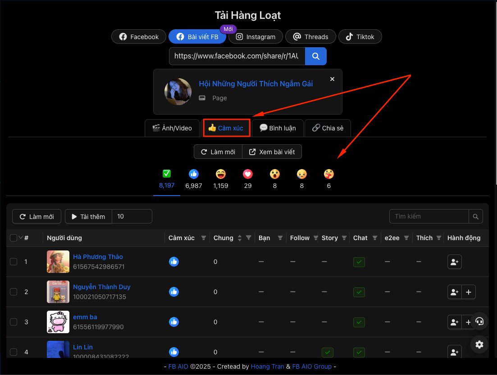
Task: Click plus icon for Nguyễn Thành Duy
Action: [x=469, y=292]
